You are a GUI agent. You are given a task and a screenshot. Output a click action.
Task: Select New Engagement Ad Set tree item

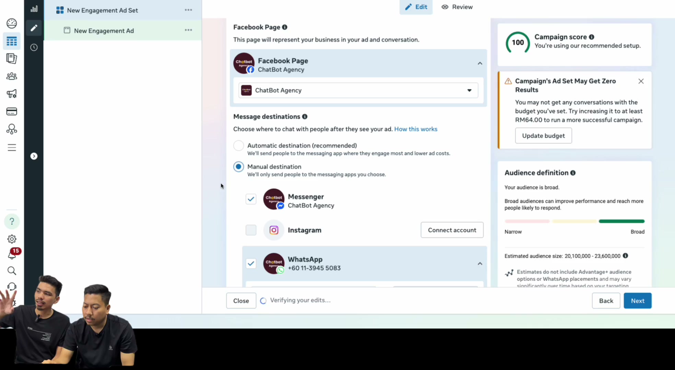(123, 10)
